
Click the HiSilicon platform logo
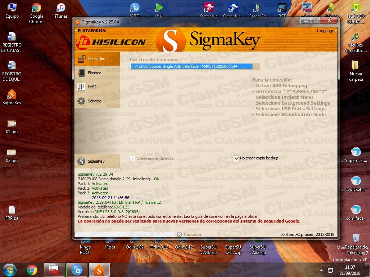coord(111,42)
